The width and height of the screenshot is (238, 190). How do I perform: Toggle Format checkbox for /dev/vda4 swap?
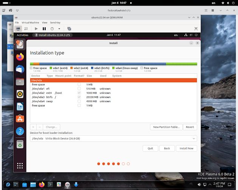click(x=79, y=101)
